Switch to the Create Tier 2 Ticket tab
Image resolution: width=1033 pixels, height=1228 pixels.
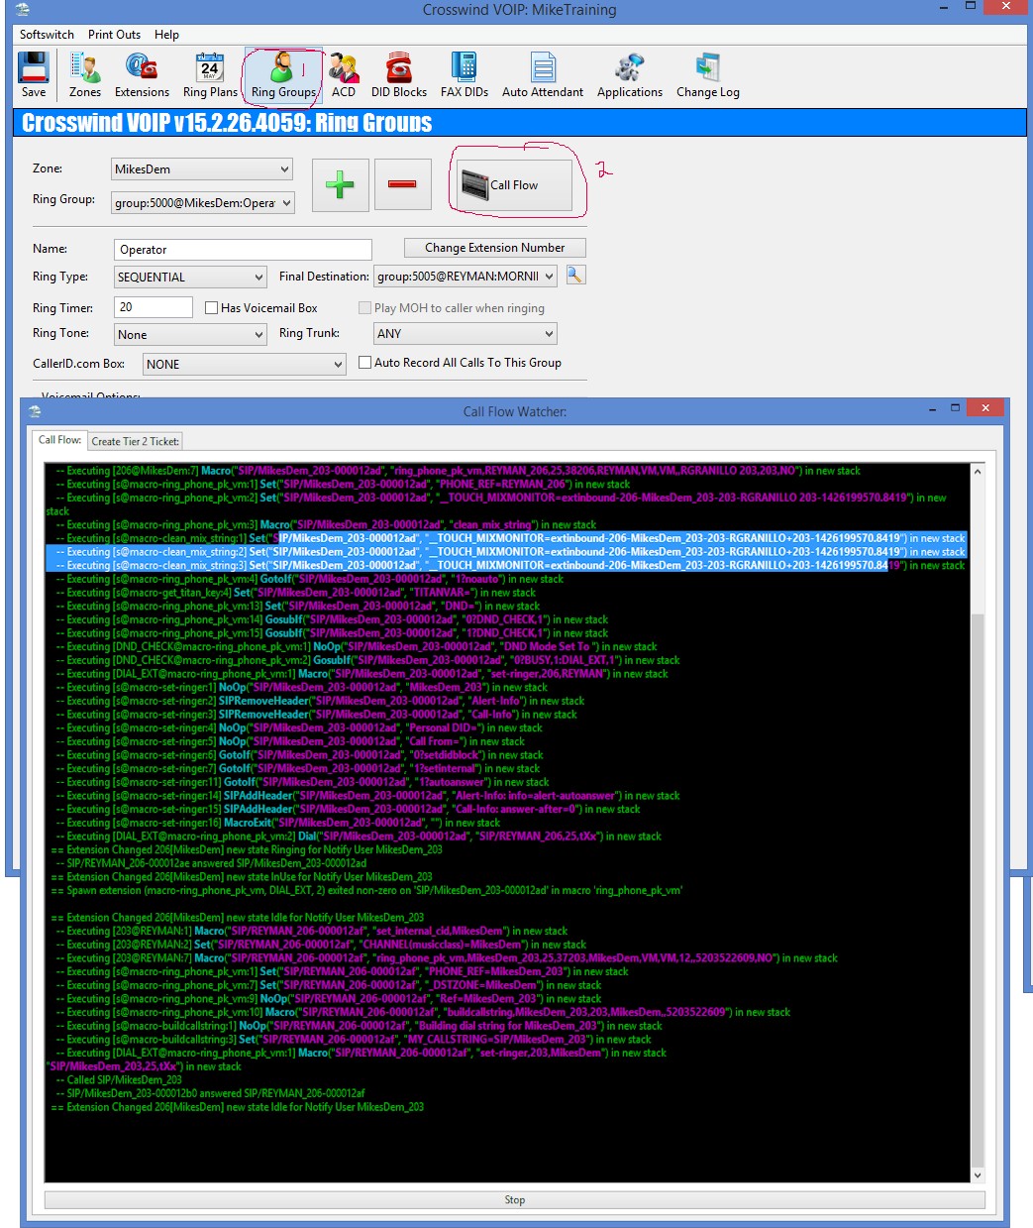pos(136,441)
